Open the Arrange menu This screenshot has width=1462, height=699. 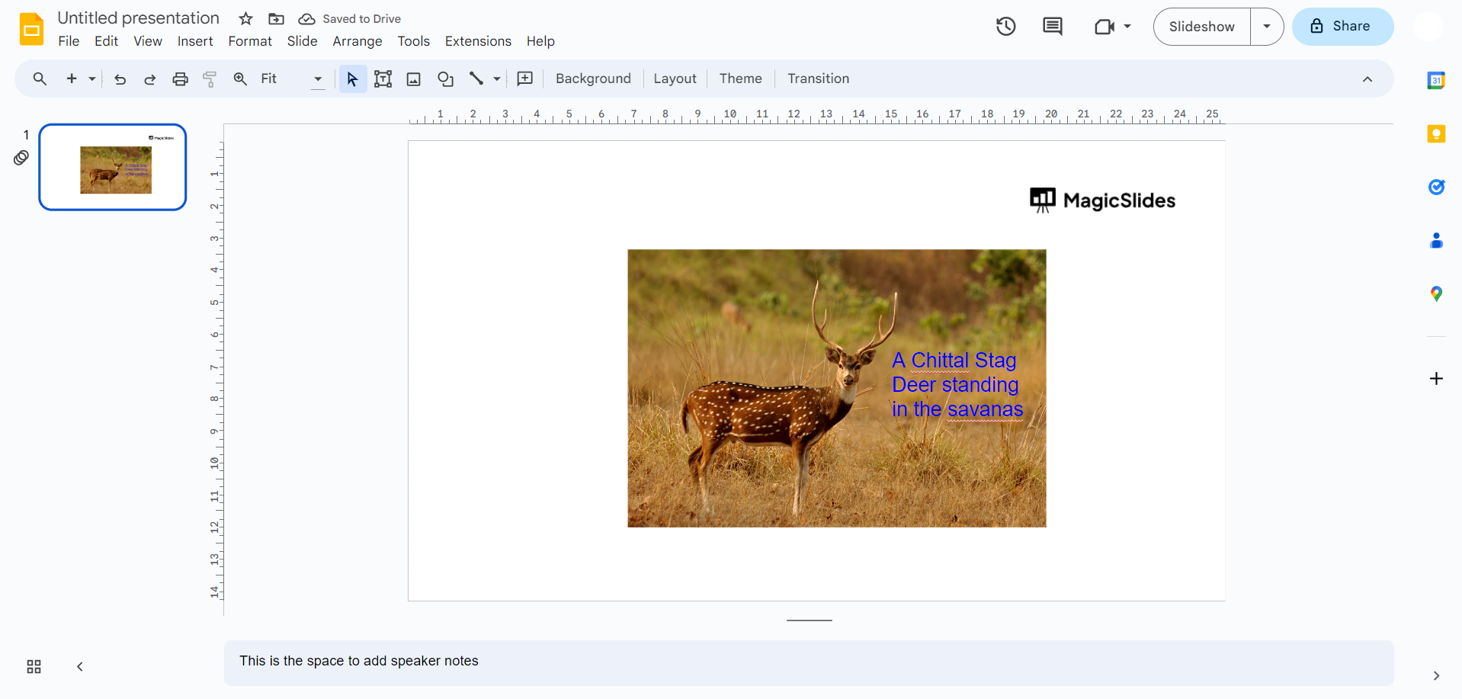tap(357, 41)
